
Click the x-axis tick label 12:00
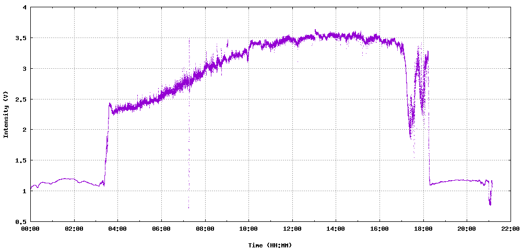point(292,229)
